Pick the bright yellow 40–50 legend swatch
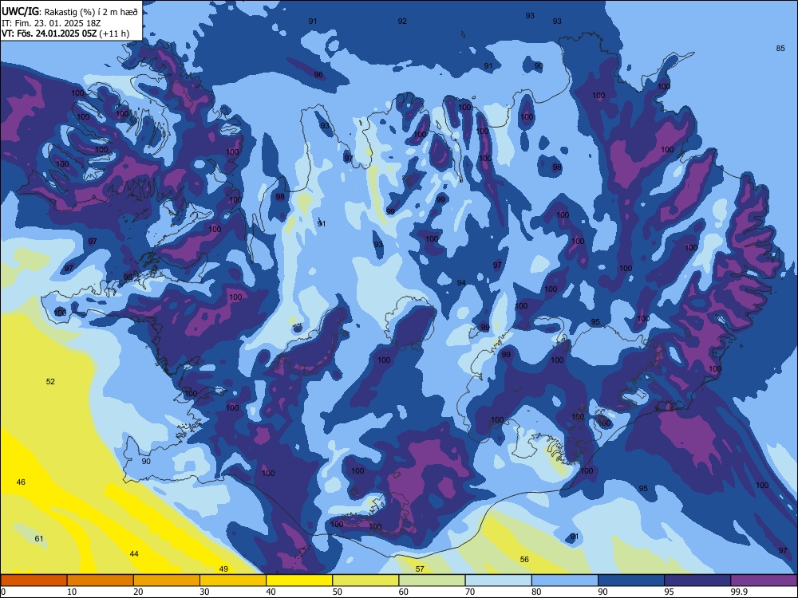The width and height of the screenshot is (798, 598). 299,580
